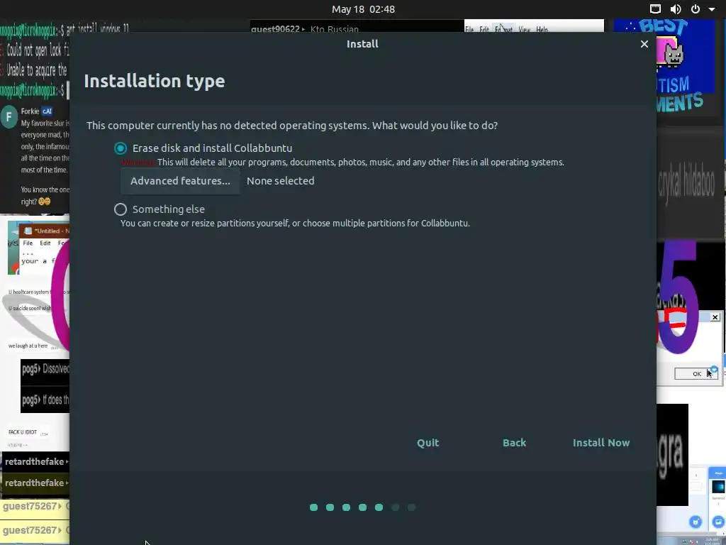Open Help menu in the top background window
Image resolution: width=726 pixels, height=545 pixels.
542,29
